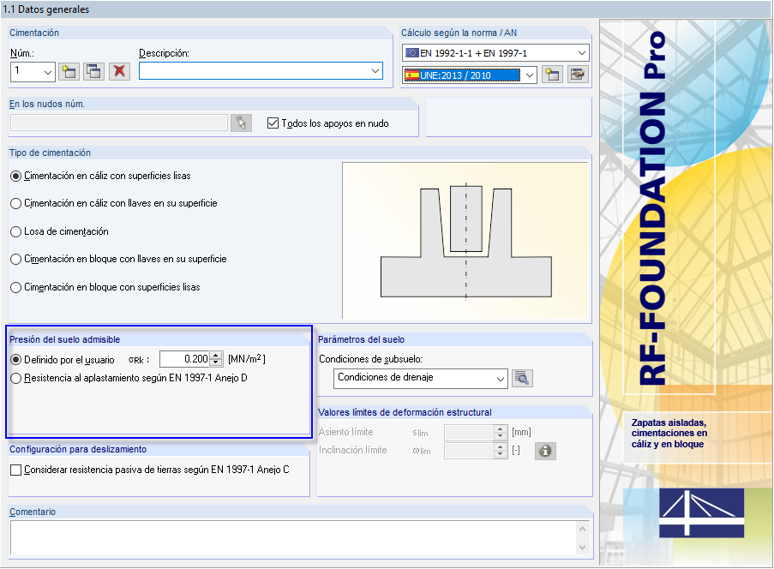
Task: Open subsoil conditions details with magnifier icon
Action: pyautogui.click(x=522, y=379)
